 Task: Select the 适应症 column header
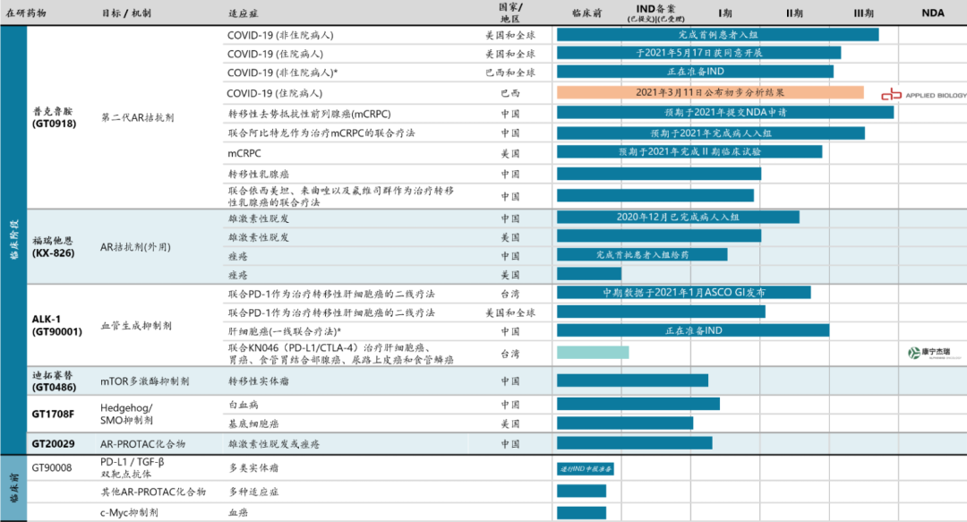243,13
